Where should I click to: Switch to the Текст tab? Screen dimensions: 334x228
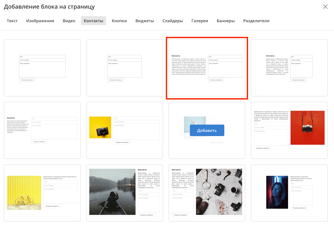(x=12, y=21)
